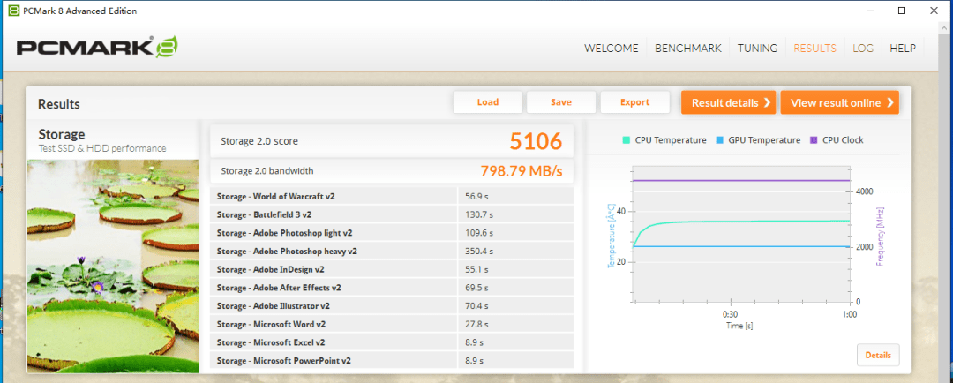
Task: Click the Load button
Action: click(x=487, y=102)
